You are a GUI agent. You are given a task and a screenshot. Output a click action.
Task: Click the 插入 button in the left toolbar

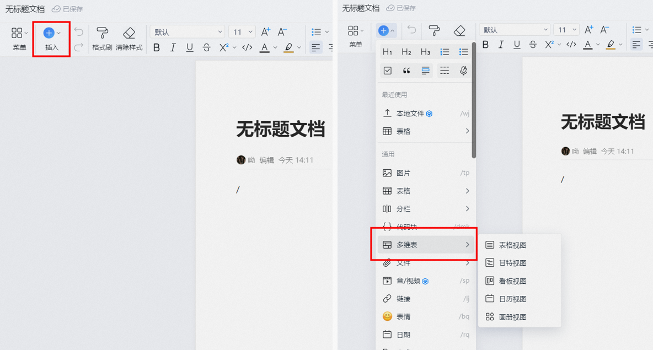pos(52,39)
